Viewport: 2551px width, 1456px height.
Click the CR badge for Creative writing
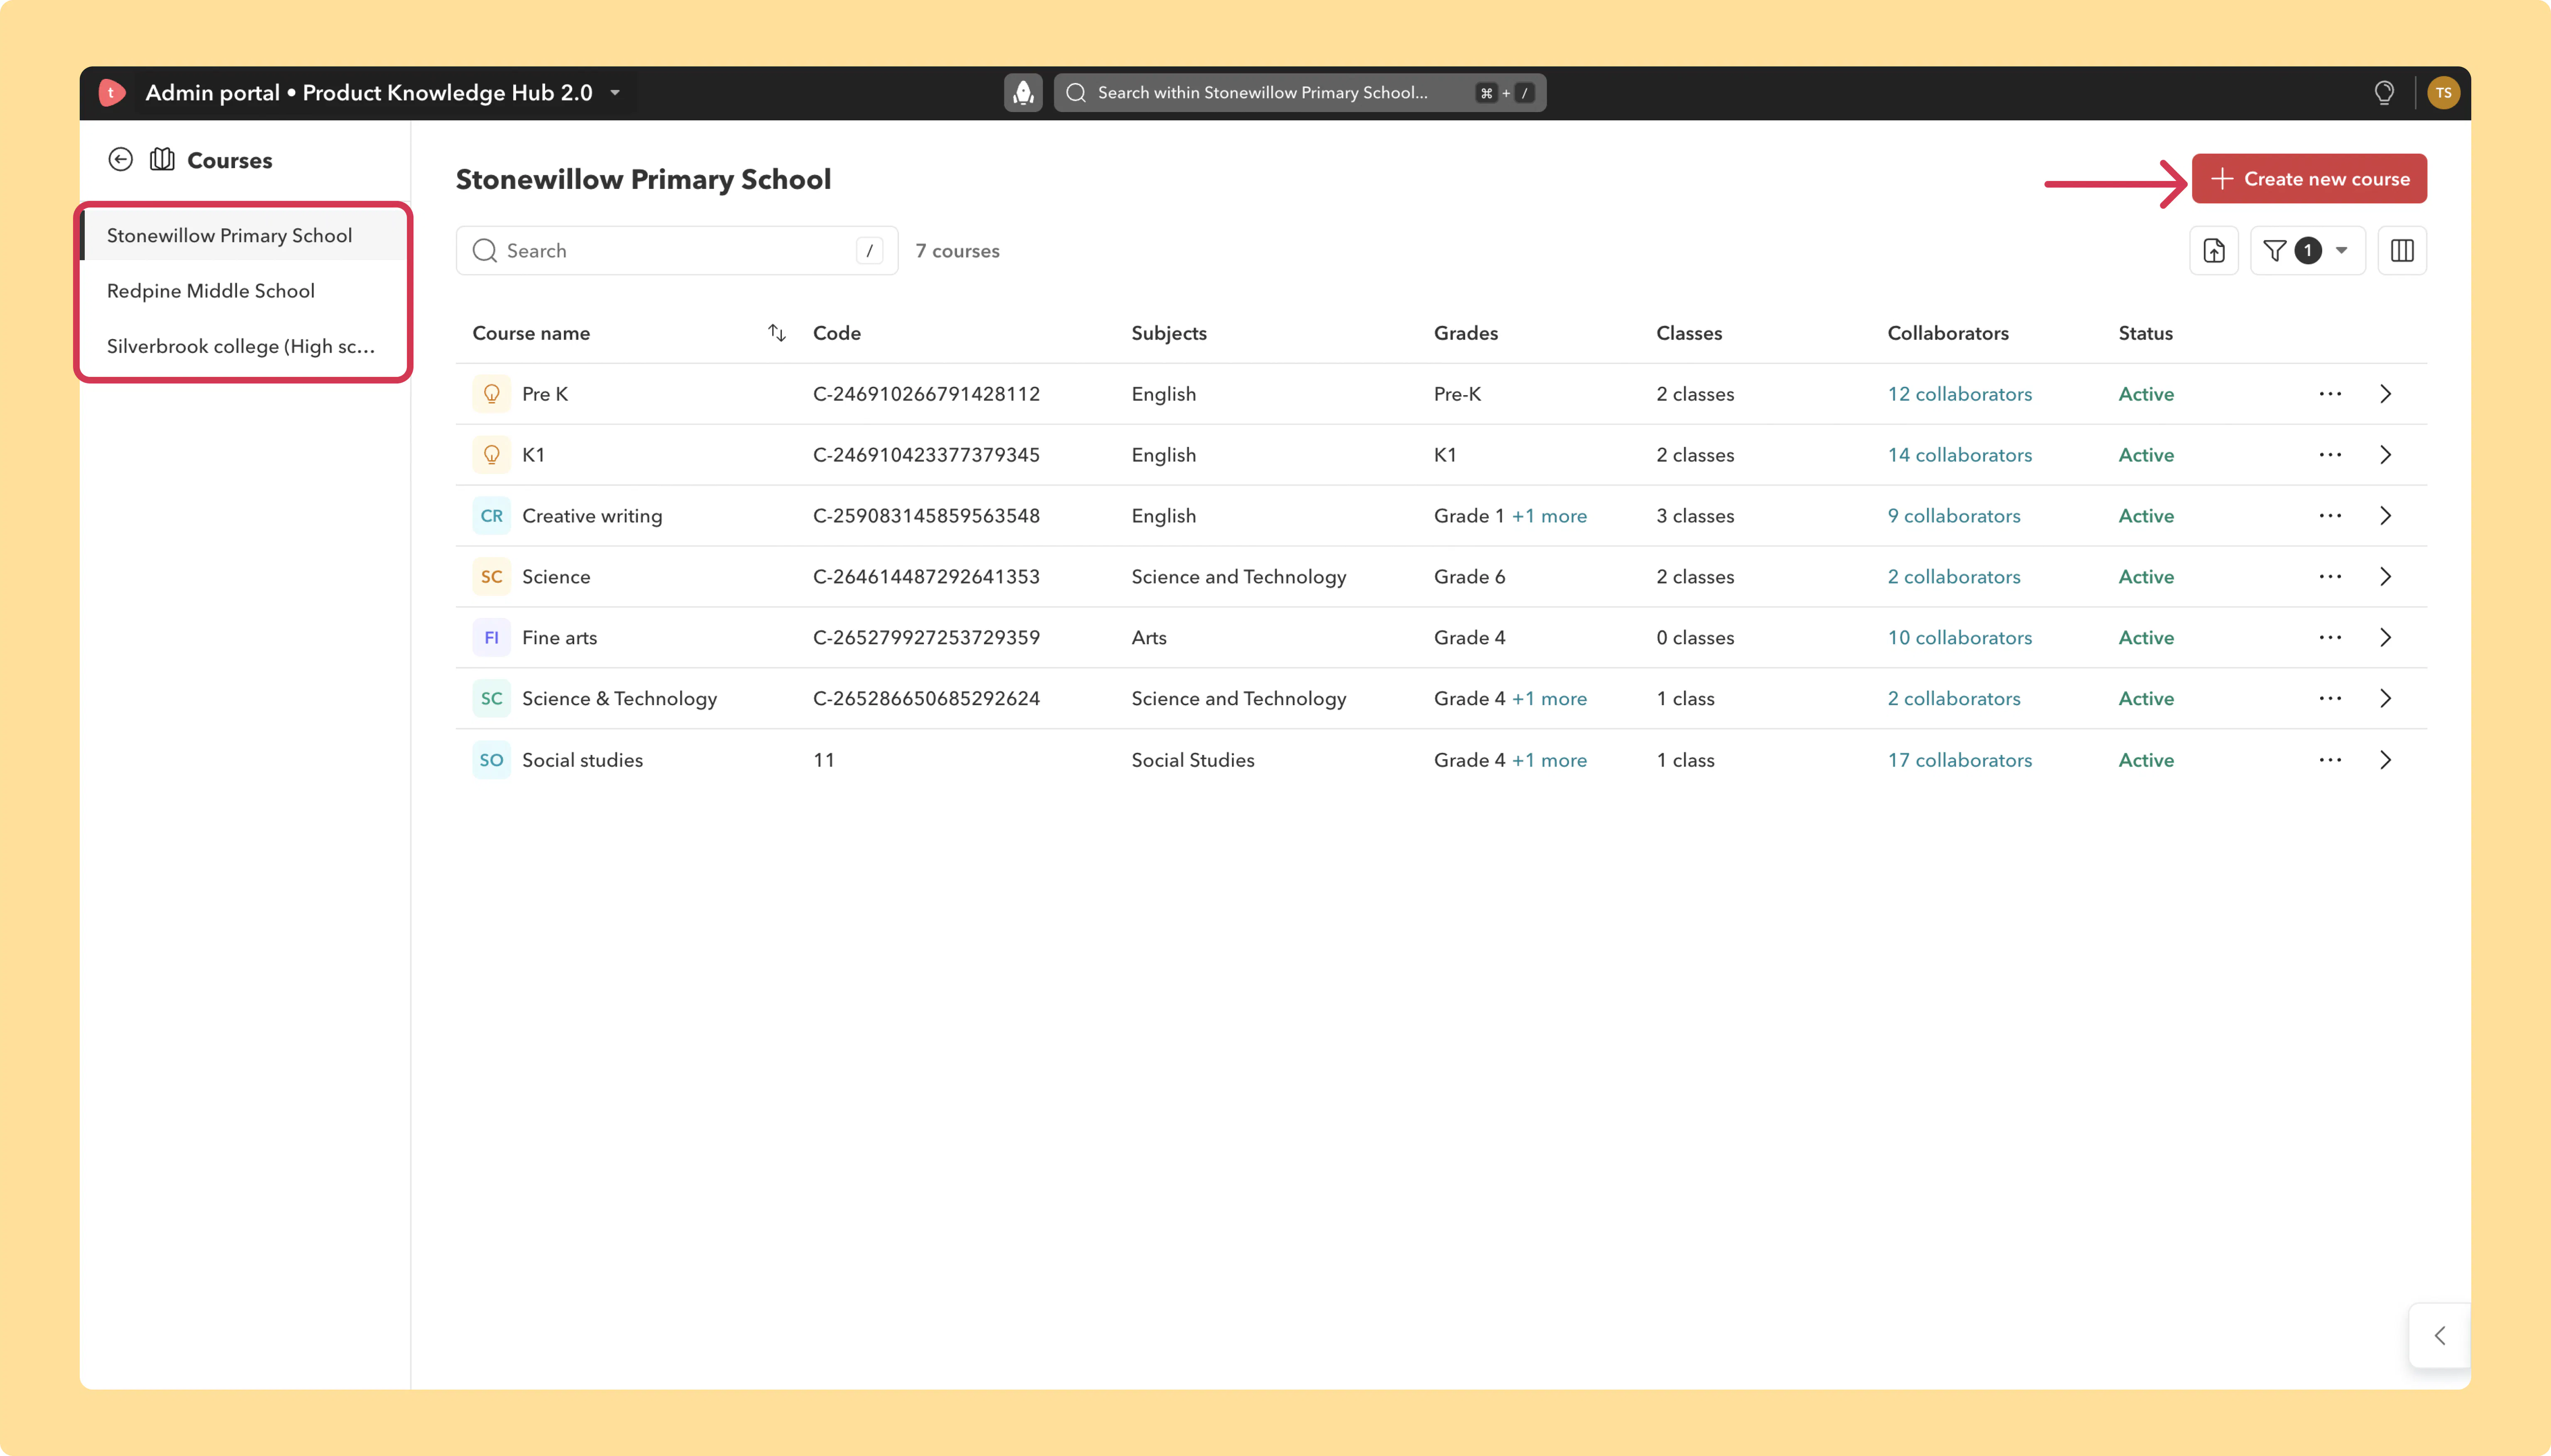point(491,516)
